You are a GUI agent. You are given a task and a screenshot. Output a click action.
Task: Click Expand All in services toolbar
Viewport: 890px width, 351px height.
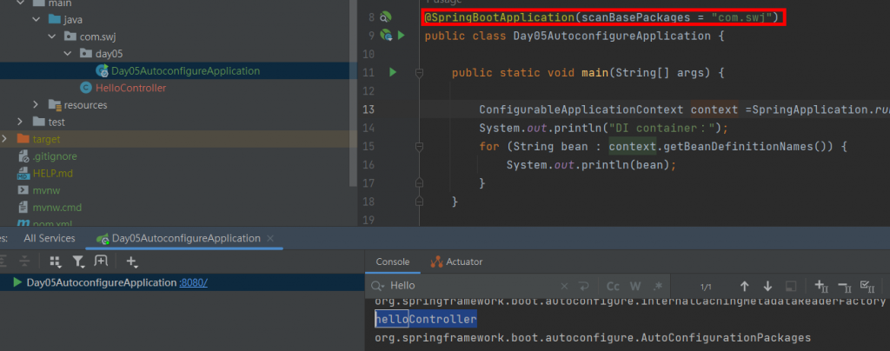coord(3,261)
